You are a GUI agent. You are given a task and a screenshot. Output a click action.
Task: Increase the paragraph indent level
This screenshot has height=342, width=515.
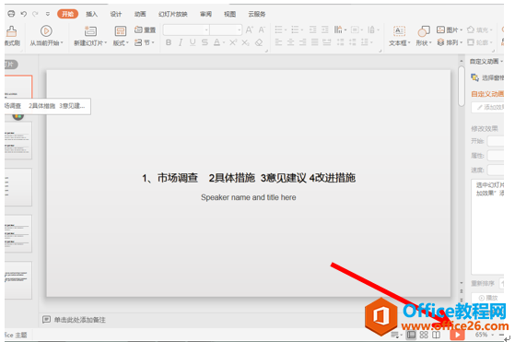click(325, 29)
